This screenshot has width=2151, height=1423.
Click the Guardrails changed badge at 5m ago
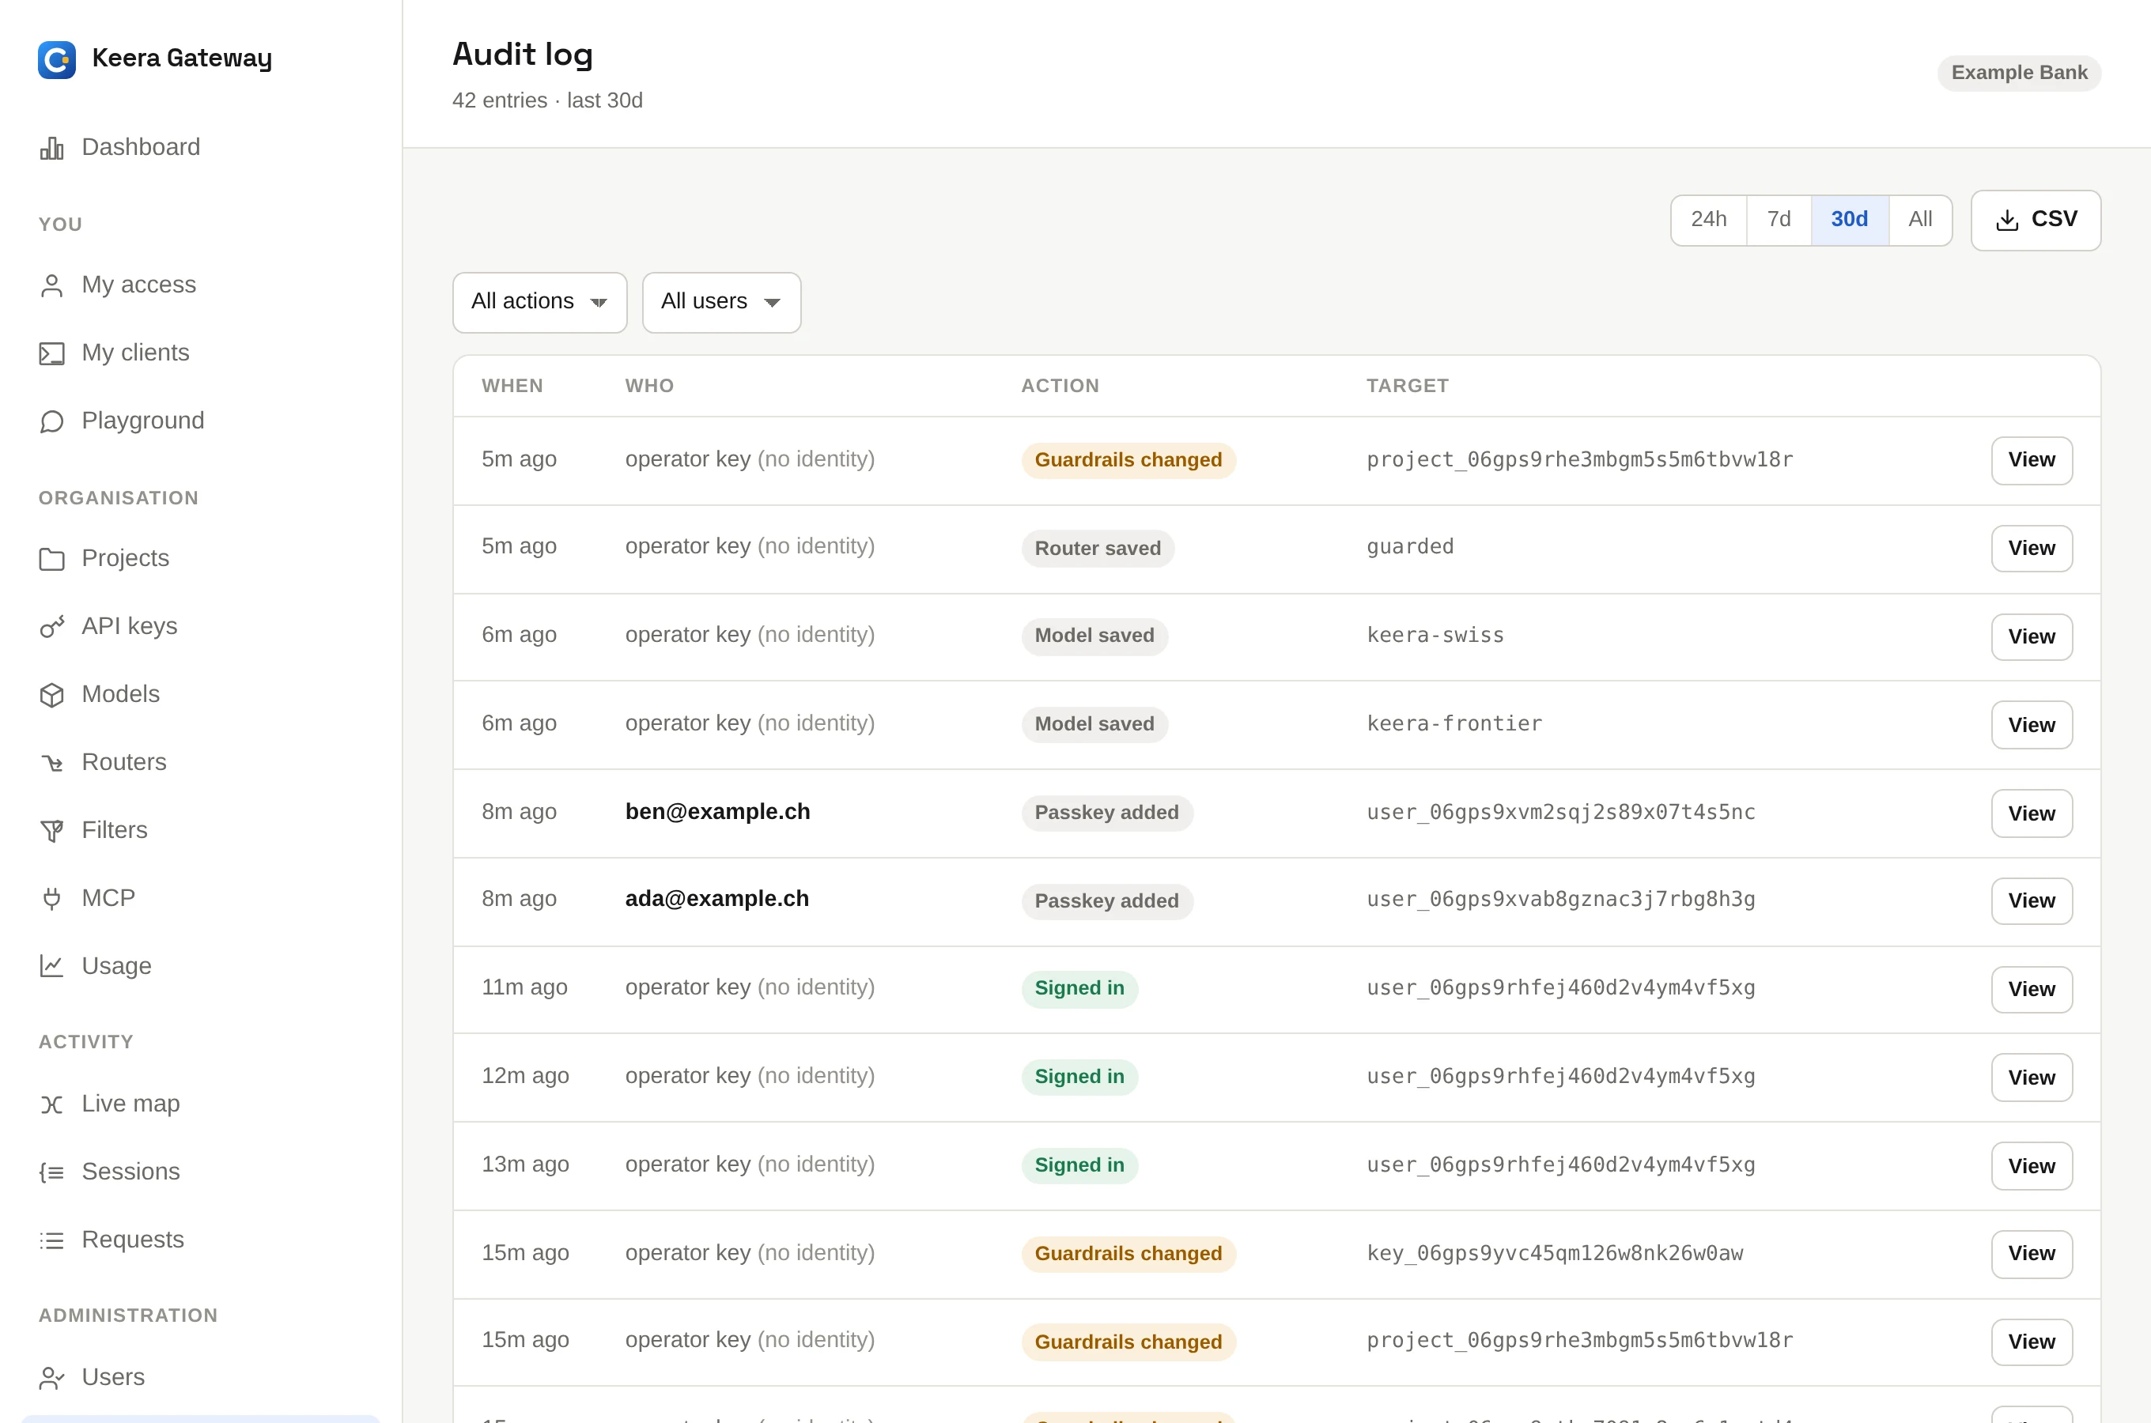1128,460
